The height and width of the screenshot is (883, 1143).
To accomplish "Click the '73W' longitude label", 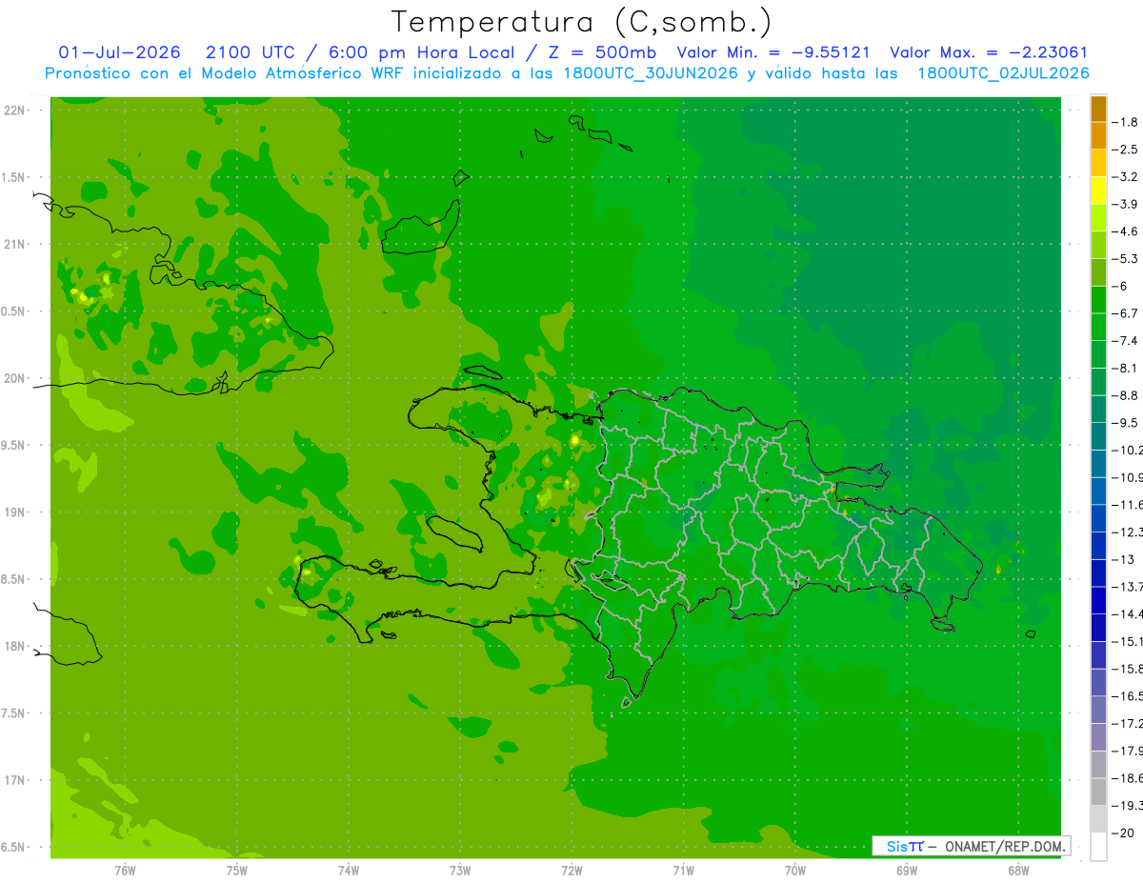I will (460, 870).
